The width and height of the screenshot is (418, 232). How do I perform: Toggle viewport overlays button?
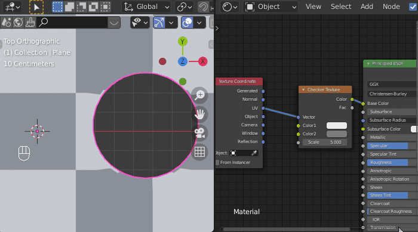point(187,23)
